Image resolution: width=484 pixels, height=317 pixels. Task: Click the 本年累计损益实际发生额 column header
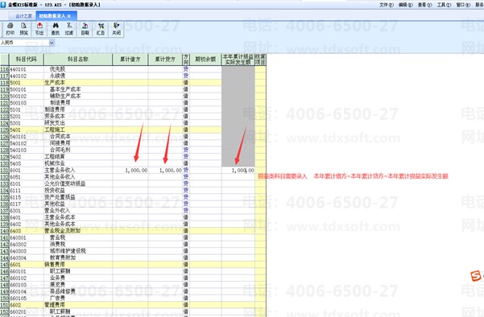[238, 60]
